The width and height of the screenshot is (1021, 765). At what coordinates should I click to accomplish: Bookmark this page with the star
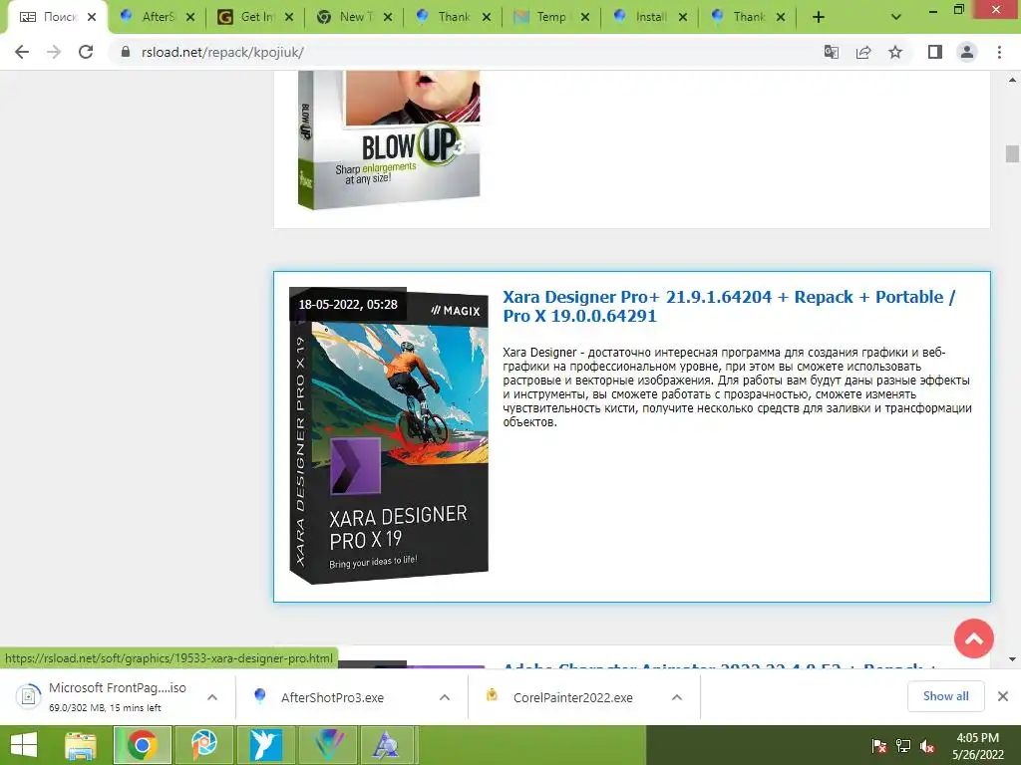point(896,52)
